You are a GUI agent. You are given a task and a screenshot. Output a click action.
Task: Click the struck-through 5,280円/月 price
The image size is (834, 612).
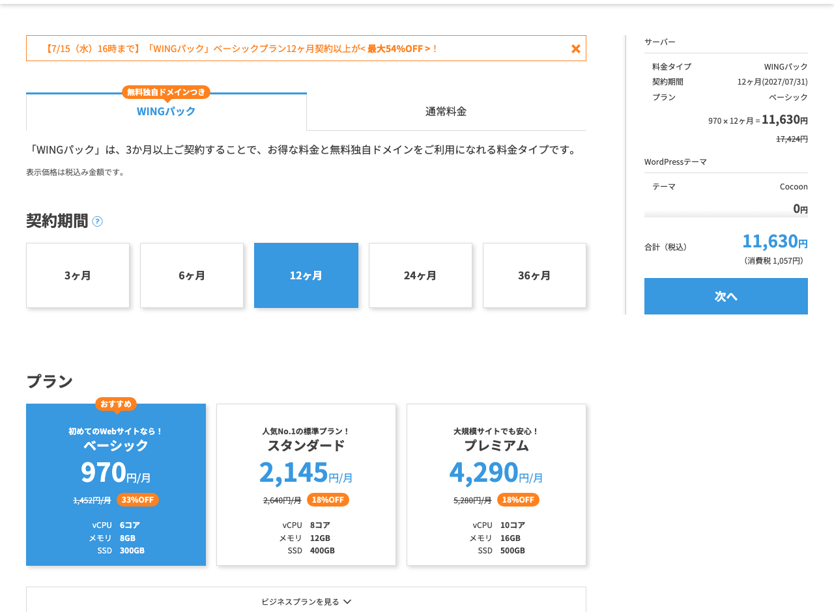click(x=472, y=500)
